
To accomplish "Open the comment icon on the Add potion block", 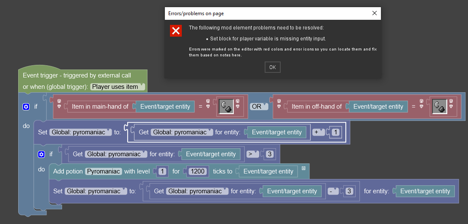I will (304, 168).
